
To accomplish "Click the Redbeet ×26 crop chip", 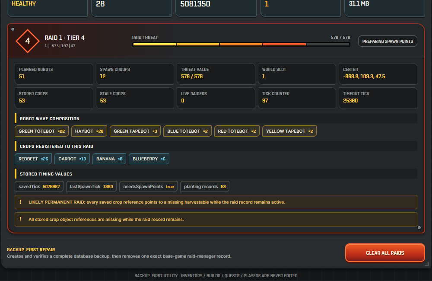I will (x=33, y=159).
